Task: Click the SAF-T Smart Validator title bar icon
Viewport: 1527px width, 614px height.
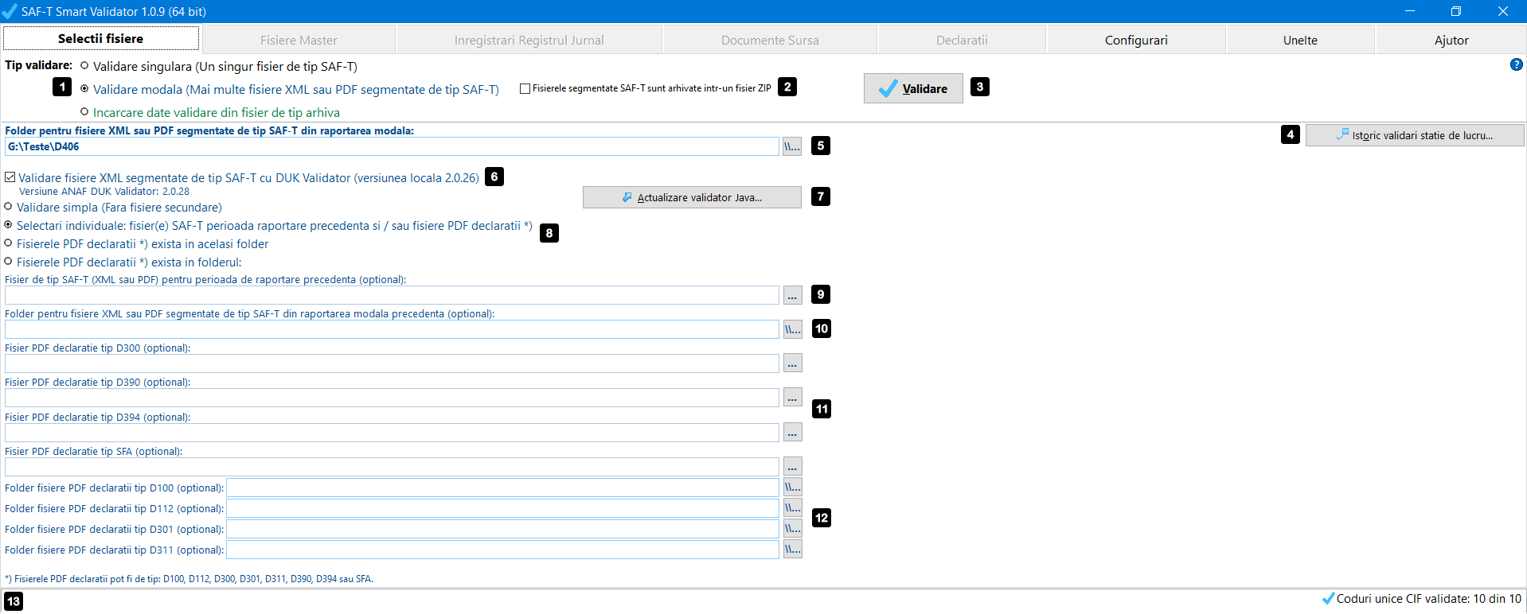Action: [x=10, y=11]
